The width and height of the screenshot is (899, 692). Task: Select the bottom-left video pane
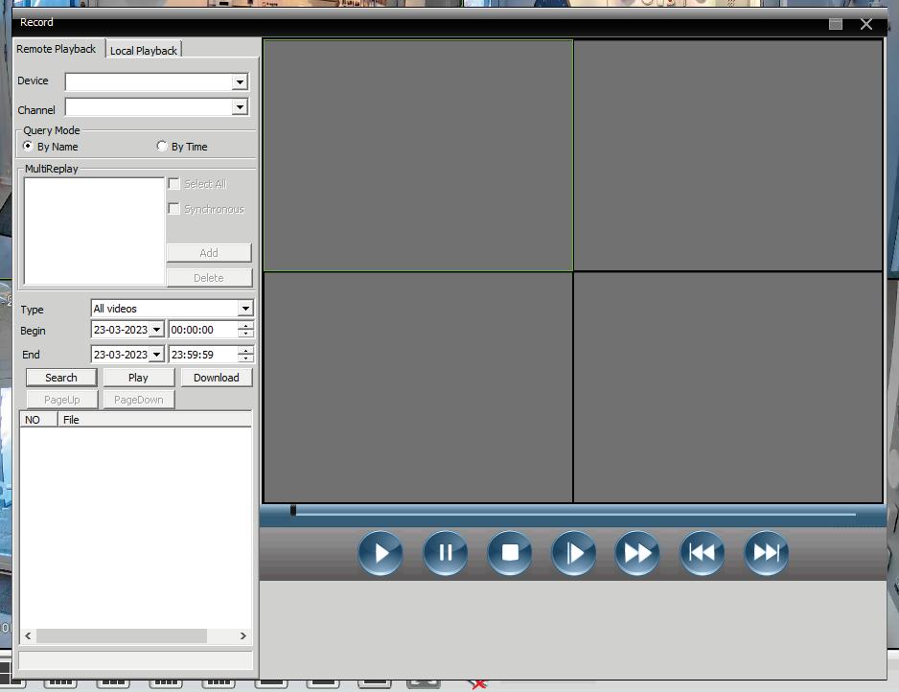click(418, 387)
